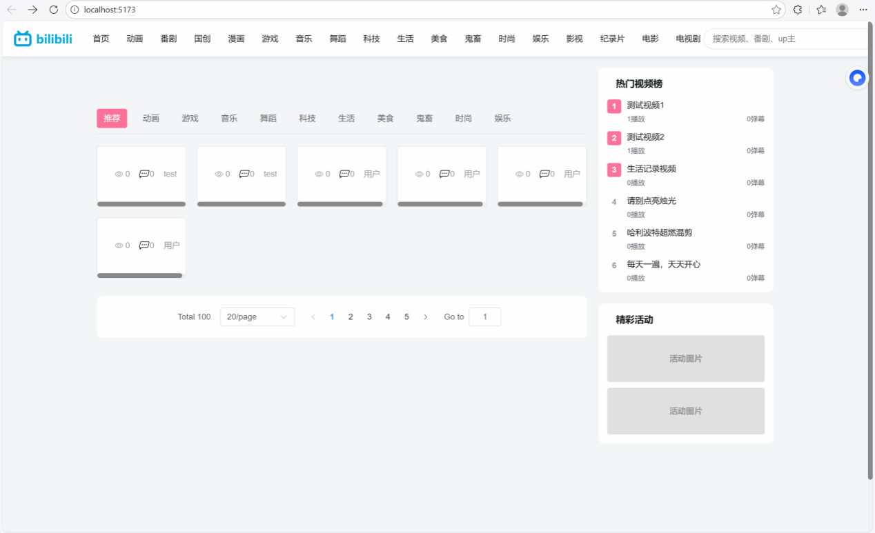Click the blue floating assistant icon
Image resolution: width=875 pixels, height=533 pixels.
(x=857, y=78)
